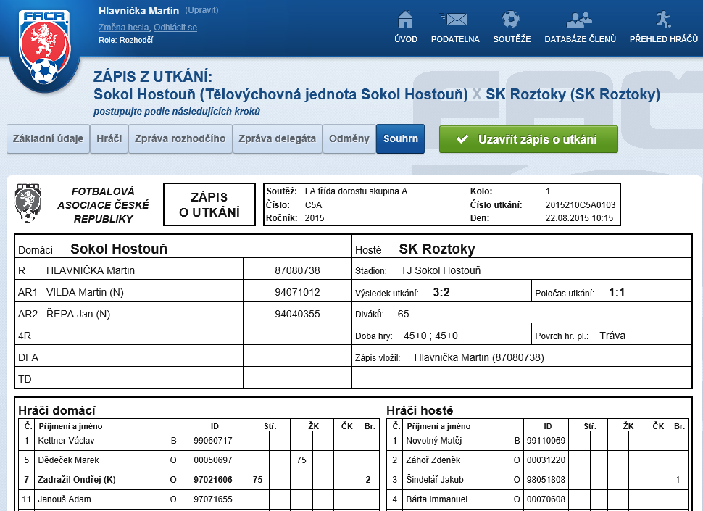Click the ID 94071012
Image resolution: width=703 pixels, height=511 pixels.
(x=297, y=292)
